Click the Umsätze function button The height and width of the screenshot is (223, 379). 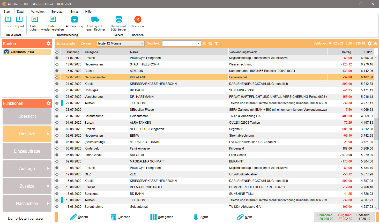coord(27,134)
